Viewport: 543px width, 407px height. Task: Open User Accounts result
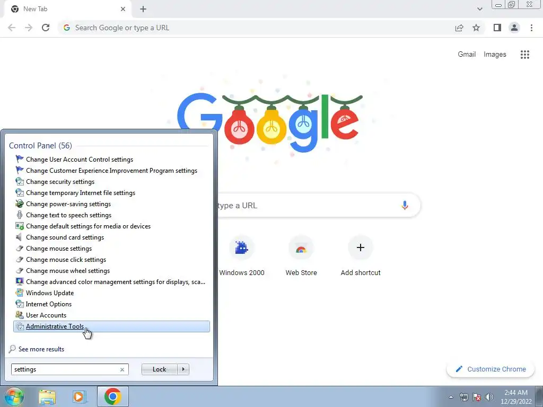(x=111, y=315)
